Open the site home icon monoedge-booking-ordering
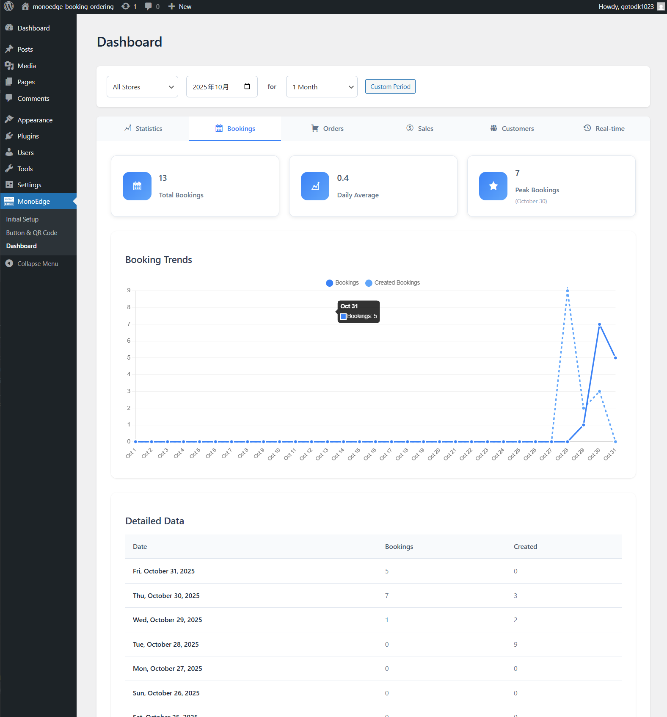 click(25, 6)
